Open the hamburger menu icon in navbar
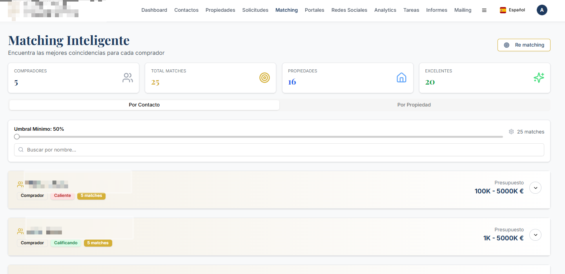565x274 pixels. pyautogui.click(x=484, y=10)
